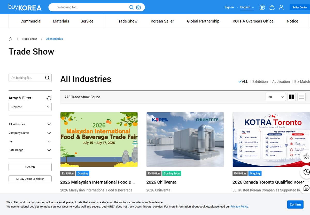Open Commercial menu
310x215 pixels.
[x=31, y=21]
